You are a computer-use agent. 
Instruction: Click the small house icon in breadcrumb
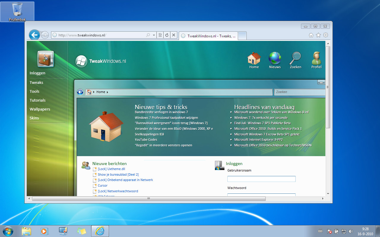89,92
